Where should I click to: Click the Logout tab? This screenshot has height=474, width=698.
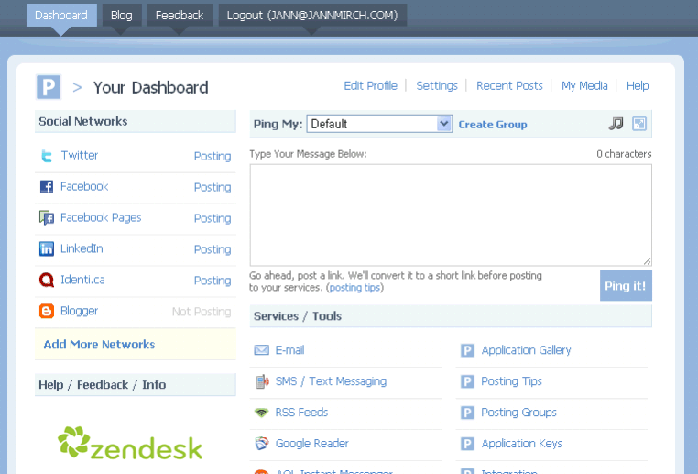tap(312, 16)
